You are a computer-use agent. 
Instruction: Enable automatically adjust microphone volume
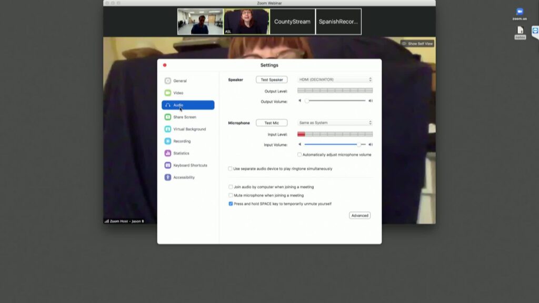click(x=300, y=155)
